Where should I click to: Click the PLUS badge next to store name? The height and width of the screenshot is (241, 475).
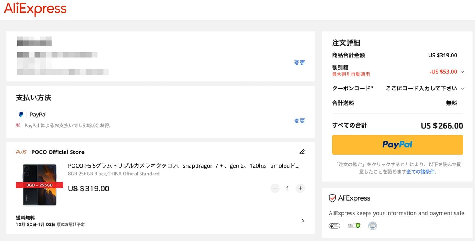point(21,152)
